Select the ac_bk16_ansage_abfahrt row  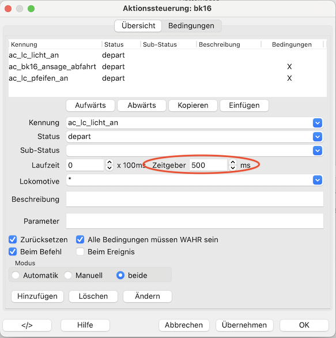point(168,66)
